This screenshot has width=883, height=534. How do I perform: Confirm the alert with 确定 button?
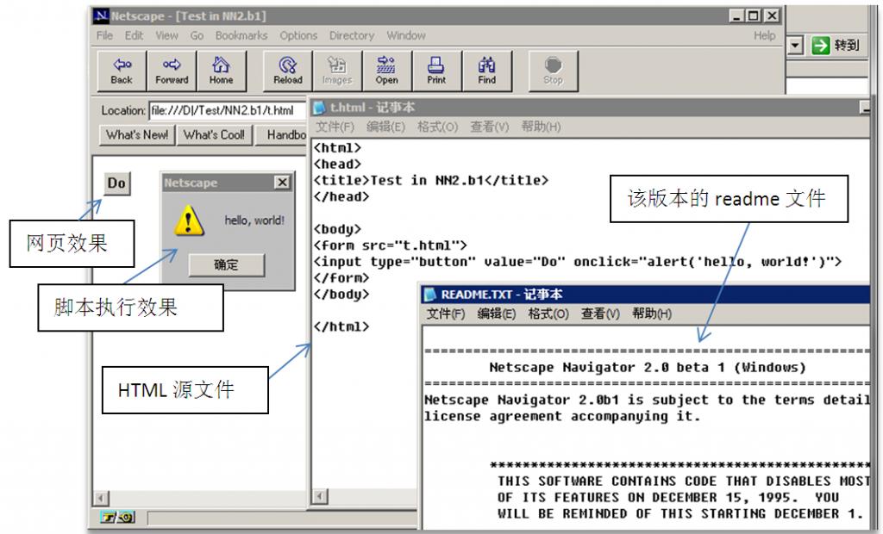pyautogui.click(x=227, y=264)
